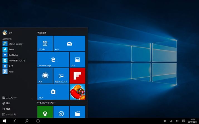Image resolution: width=199 pixels, height=124 pixels.
Task: Click the taskbar search magnifier icon
Action: coord(27,121)
